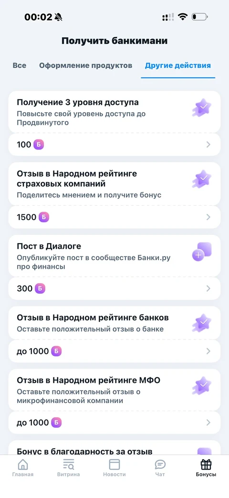Open chevron on the 1500 bonus row
Screen dimensions: 229x498
coord(208,217)
